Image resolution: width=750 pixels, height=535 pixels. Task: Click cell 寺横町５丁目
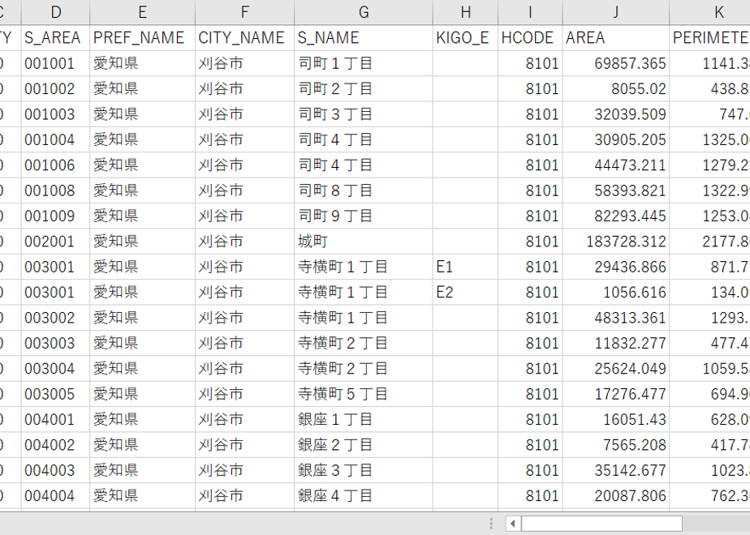(x=364, y=394)
